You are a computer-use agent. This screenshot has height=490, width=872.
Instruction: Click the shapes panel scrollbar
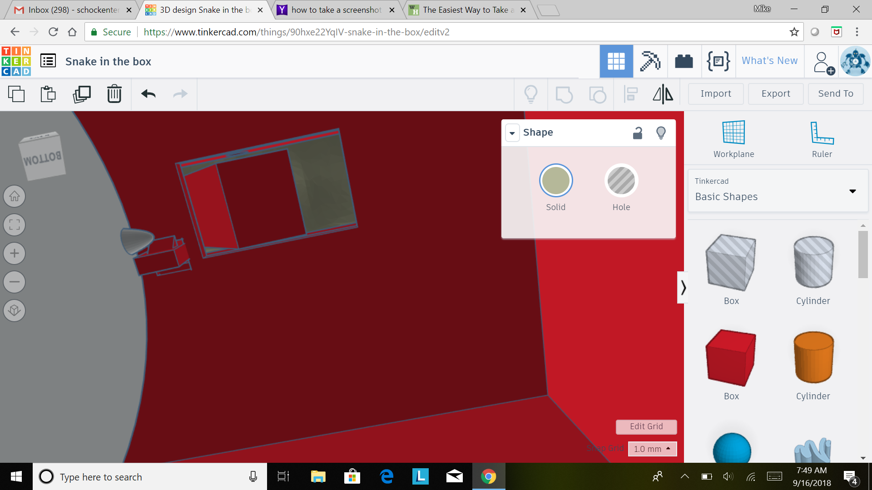tap(863, 254)
